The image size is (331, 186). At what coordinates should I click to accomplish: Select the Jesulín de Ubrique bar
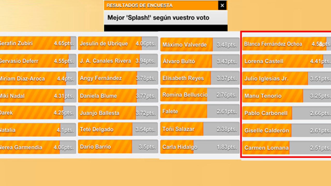click(x=118, y=43)
